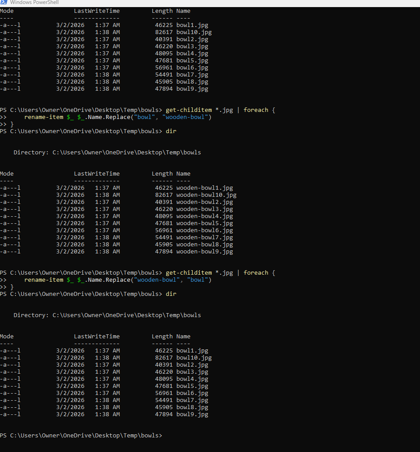Click the foreach keyword in the first rename command

[x=256, y=110]
